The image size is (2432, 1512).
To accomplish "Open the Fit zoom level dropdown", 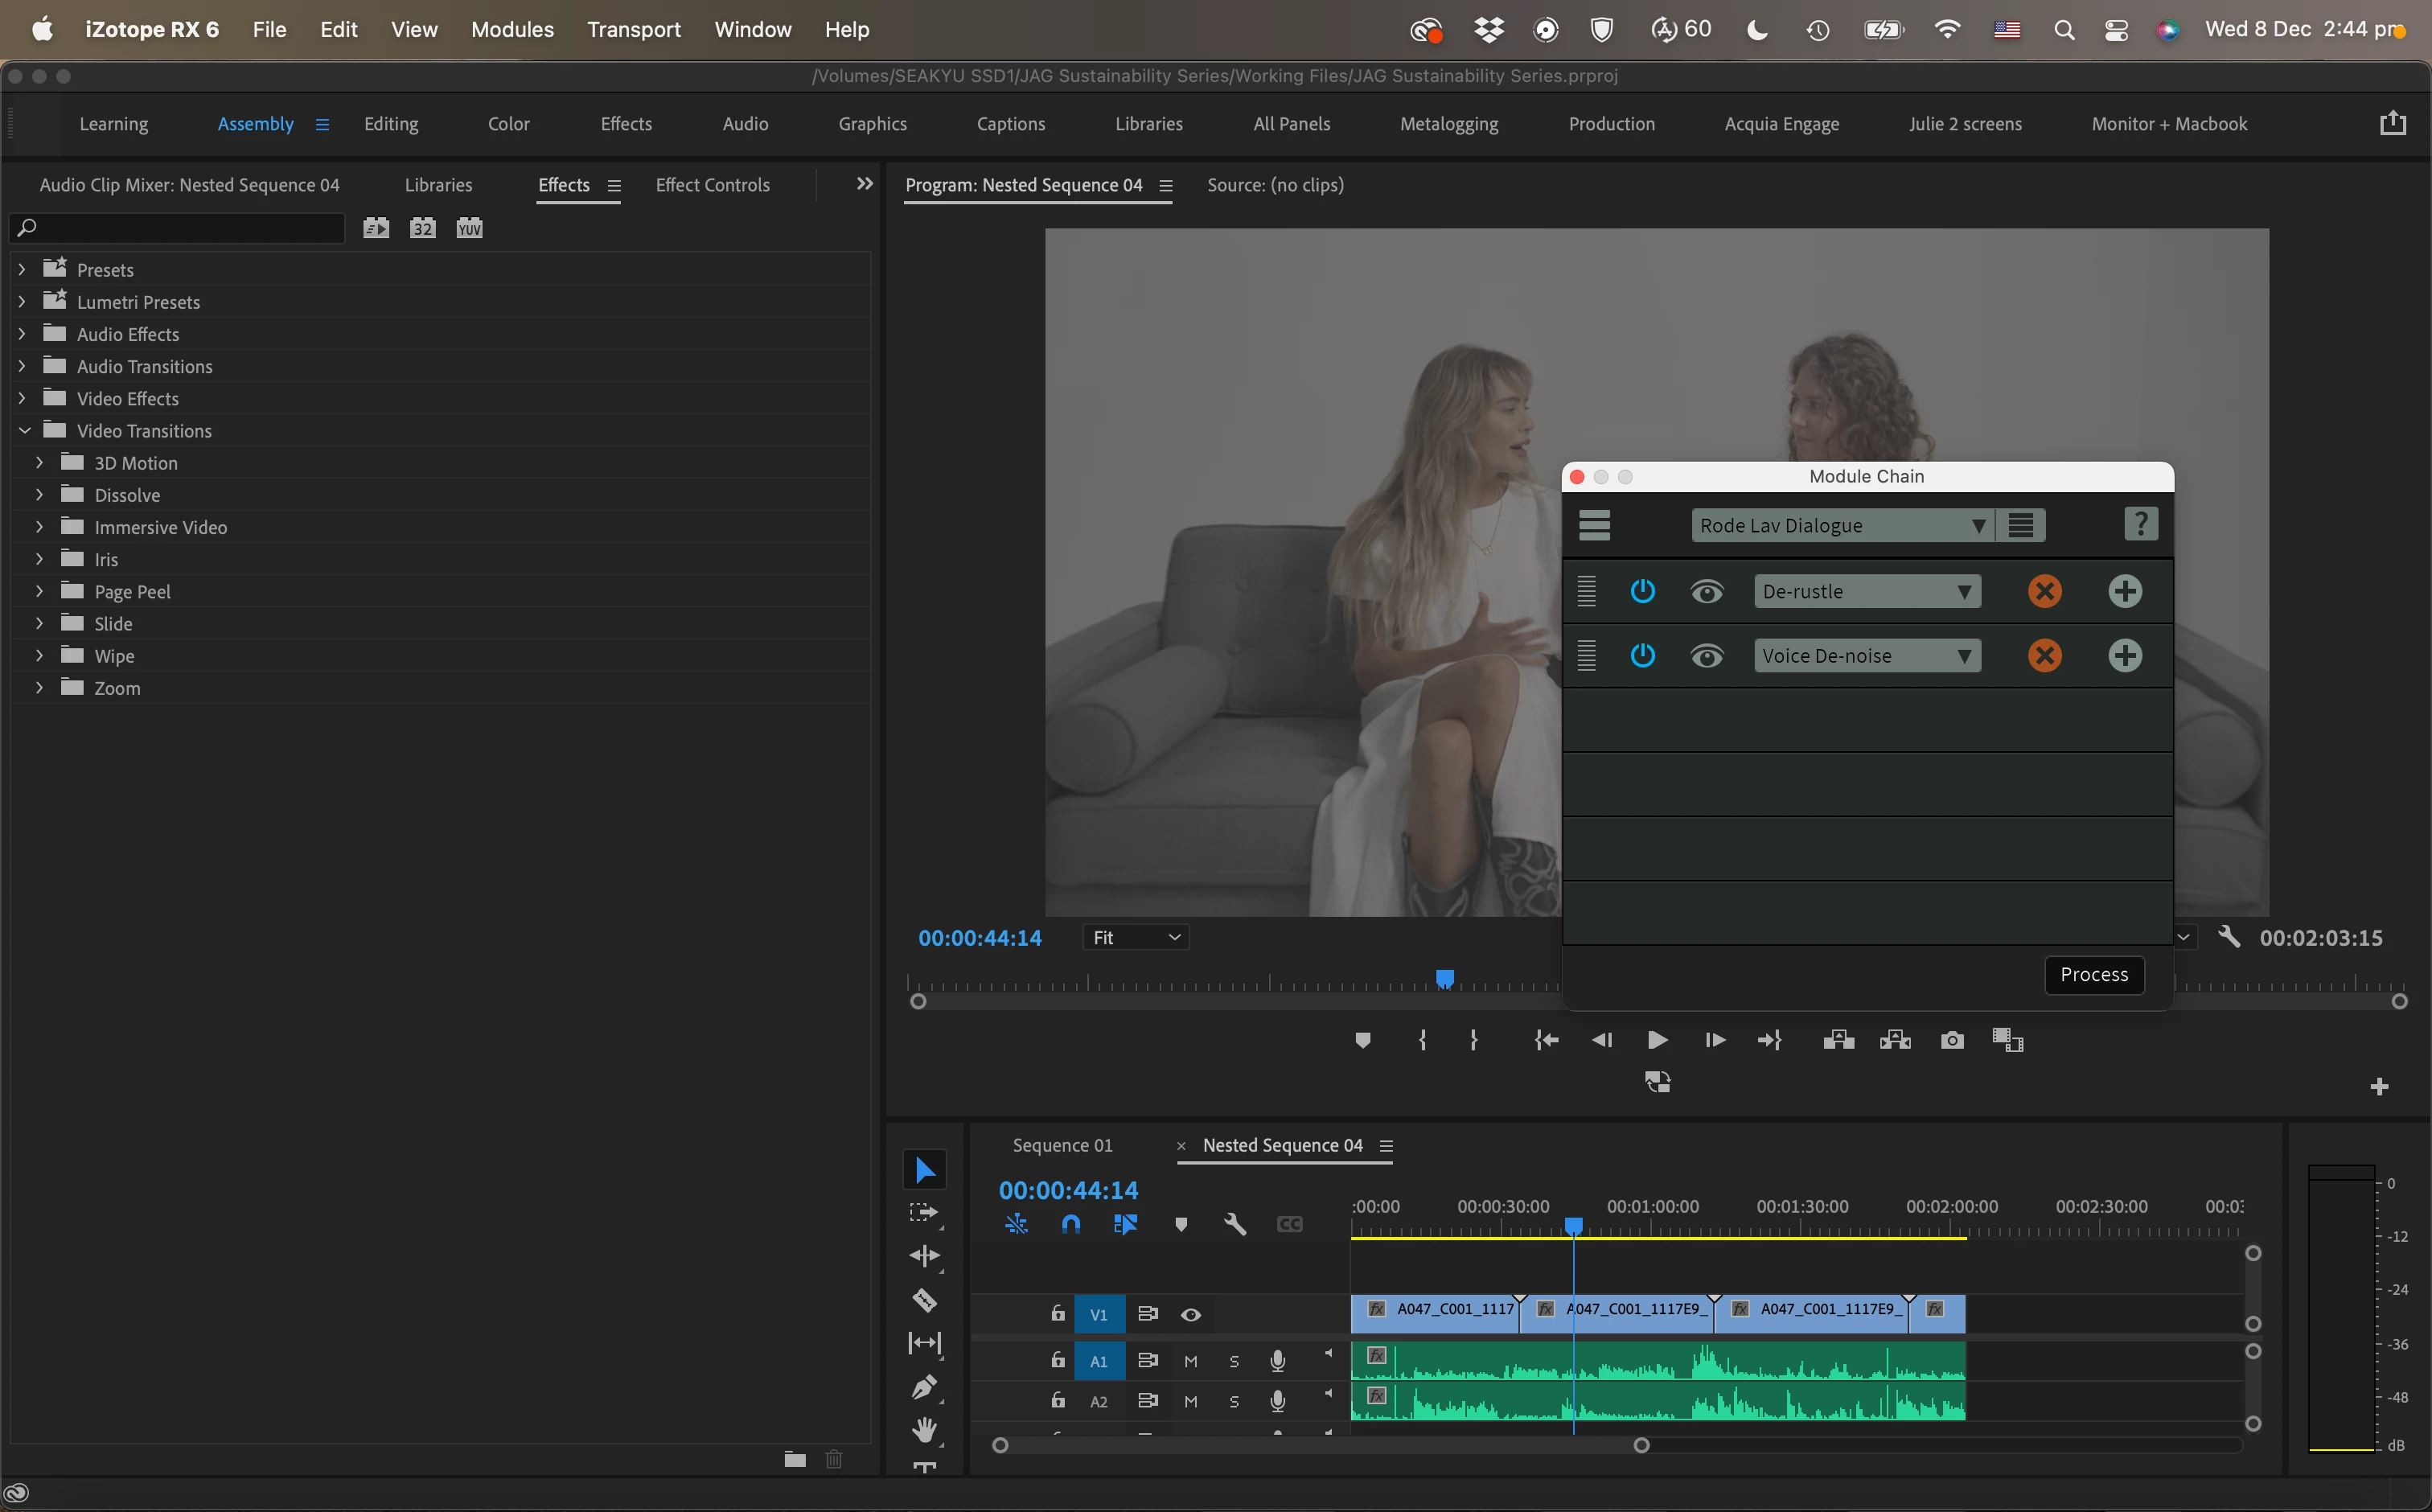I will point(1136,937).
